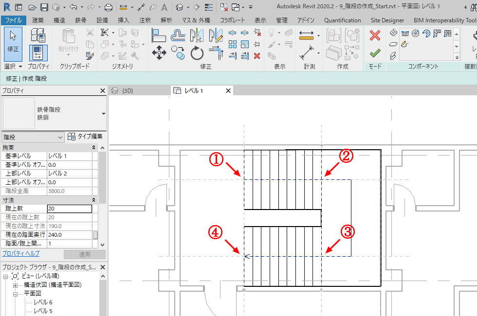Select the Align tool in the 修正 panel
The image size is (477, 316).
pos(159,35)
